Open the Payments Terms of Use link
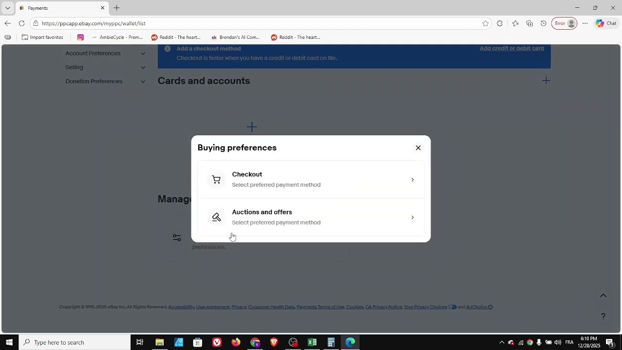 320,307
